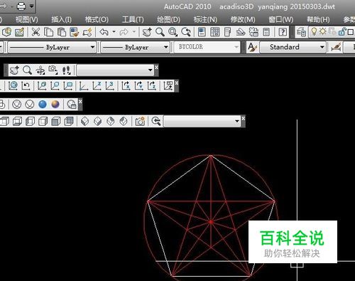
Task: Open the Properties palette icon
Action: tap(202, 32)
